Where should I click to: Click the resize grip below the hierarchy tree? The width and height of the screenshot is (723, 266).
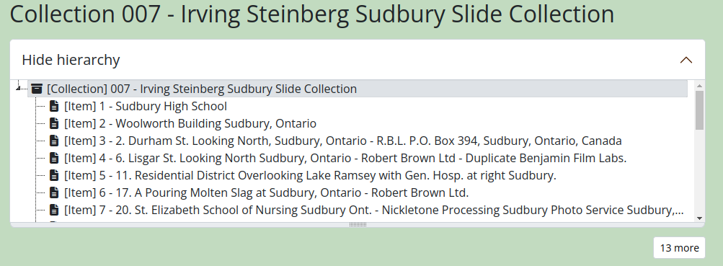point(358,225)
